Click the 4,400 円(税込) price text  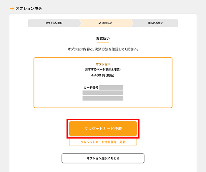click(x=103, y=75)
